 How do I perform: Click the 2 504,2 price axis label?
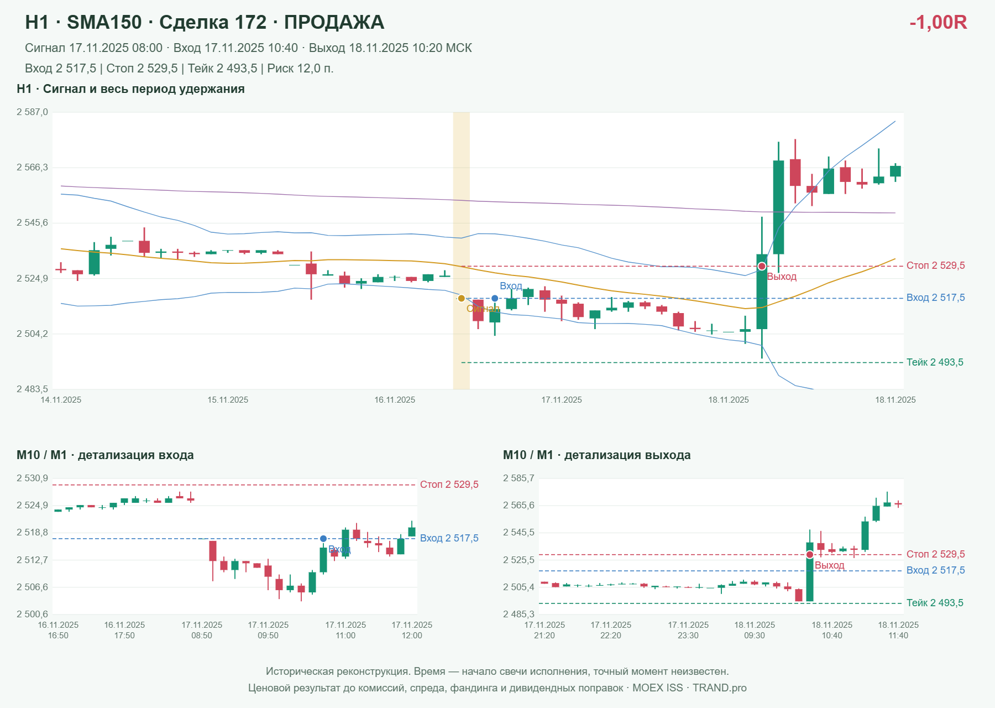[x=32, y=334]
